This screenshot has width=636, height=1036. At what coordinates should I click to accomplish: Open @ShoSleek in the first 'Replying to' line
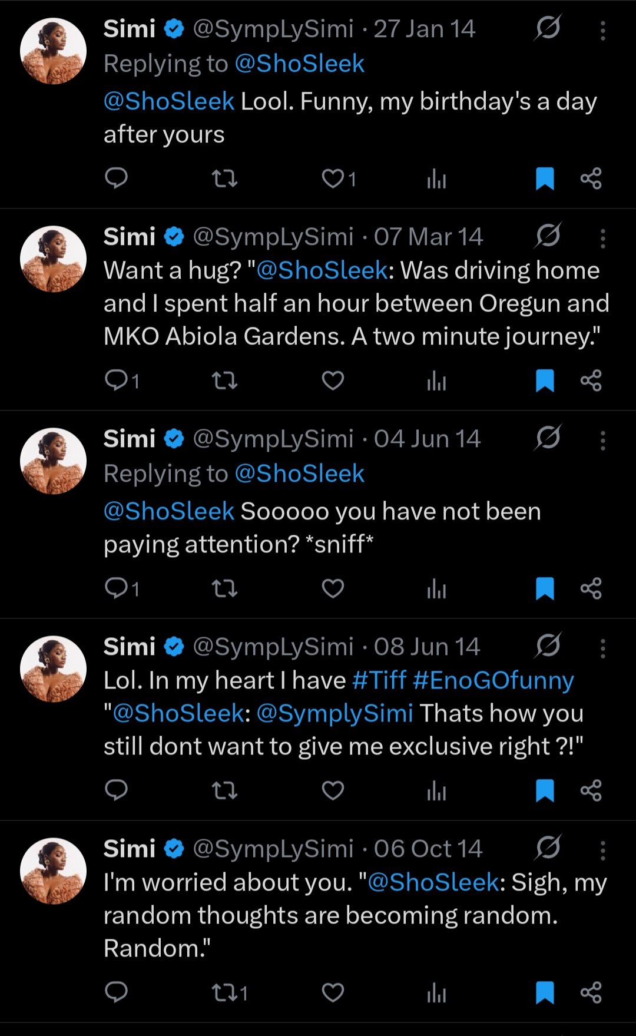click(299, 64)
